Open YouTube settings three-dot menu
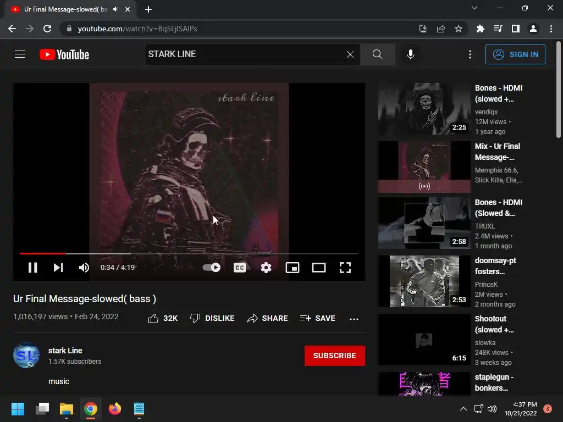The height and width of the screenshot is (422, 563). tap(470, 54)
